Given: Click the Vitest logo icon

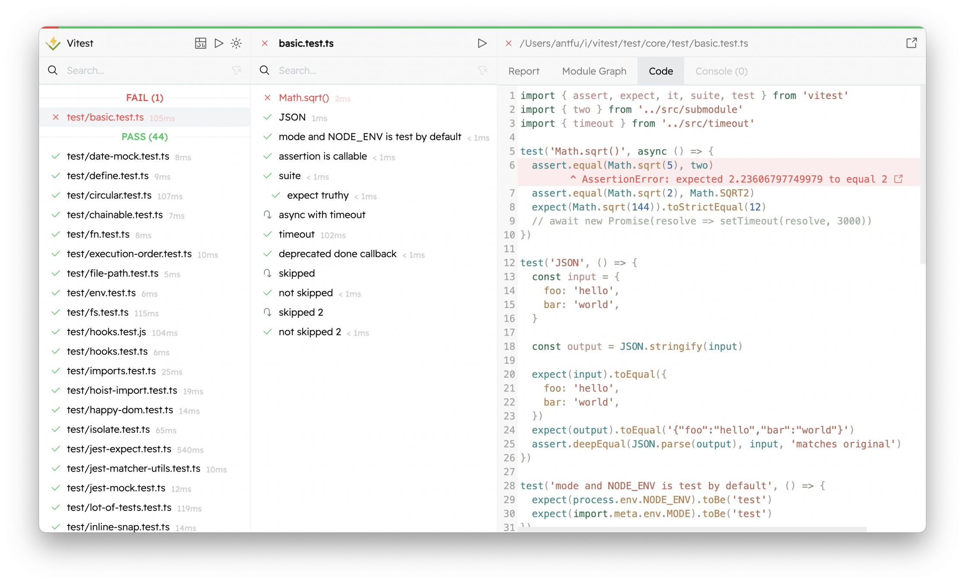Looking at the screenshot, I should point(53,43).
